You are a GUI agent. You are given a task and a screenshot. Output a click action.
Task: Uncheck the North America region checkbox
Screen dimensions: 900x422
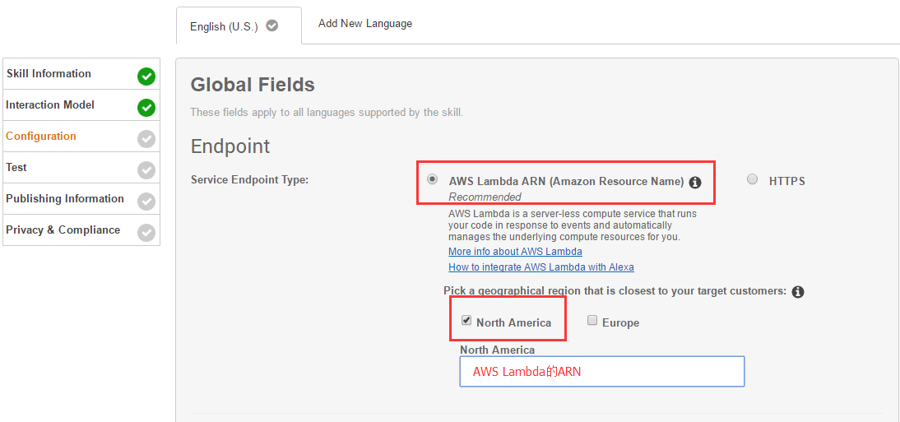click(466, 321)
